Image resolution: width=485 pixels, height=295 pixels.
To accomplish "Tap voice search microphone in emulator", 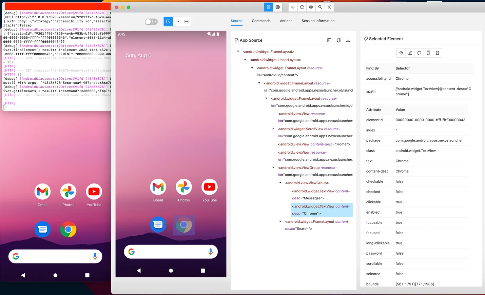I will 95,256.
